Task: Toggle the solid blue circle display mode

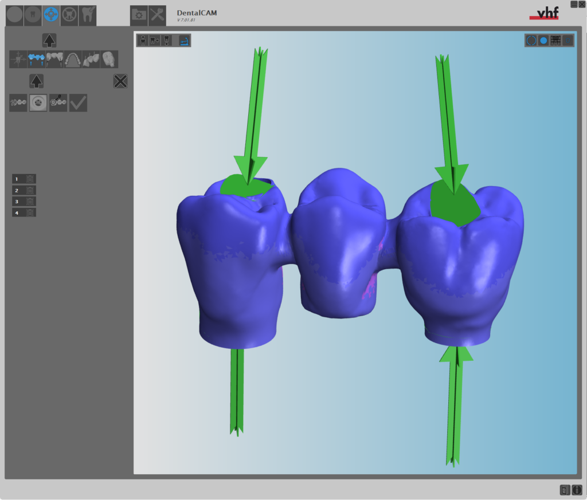Action: pos(543,40)
